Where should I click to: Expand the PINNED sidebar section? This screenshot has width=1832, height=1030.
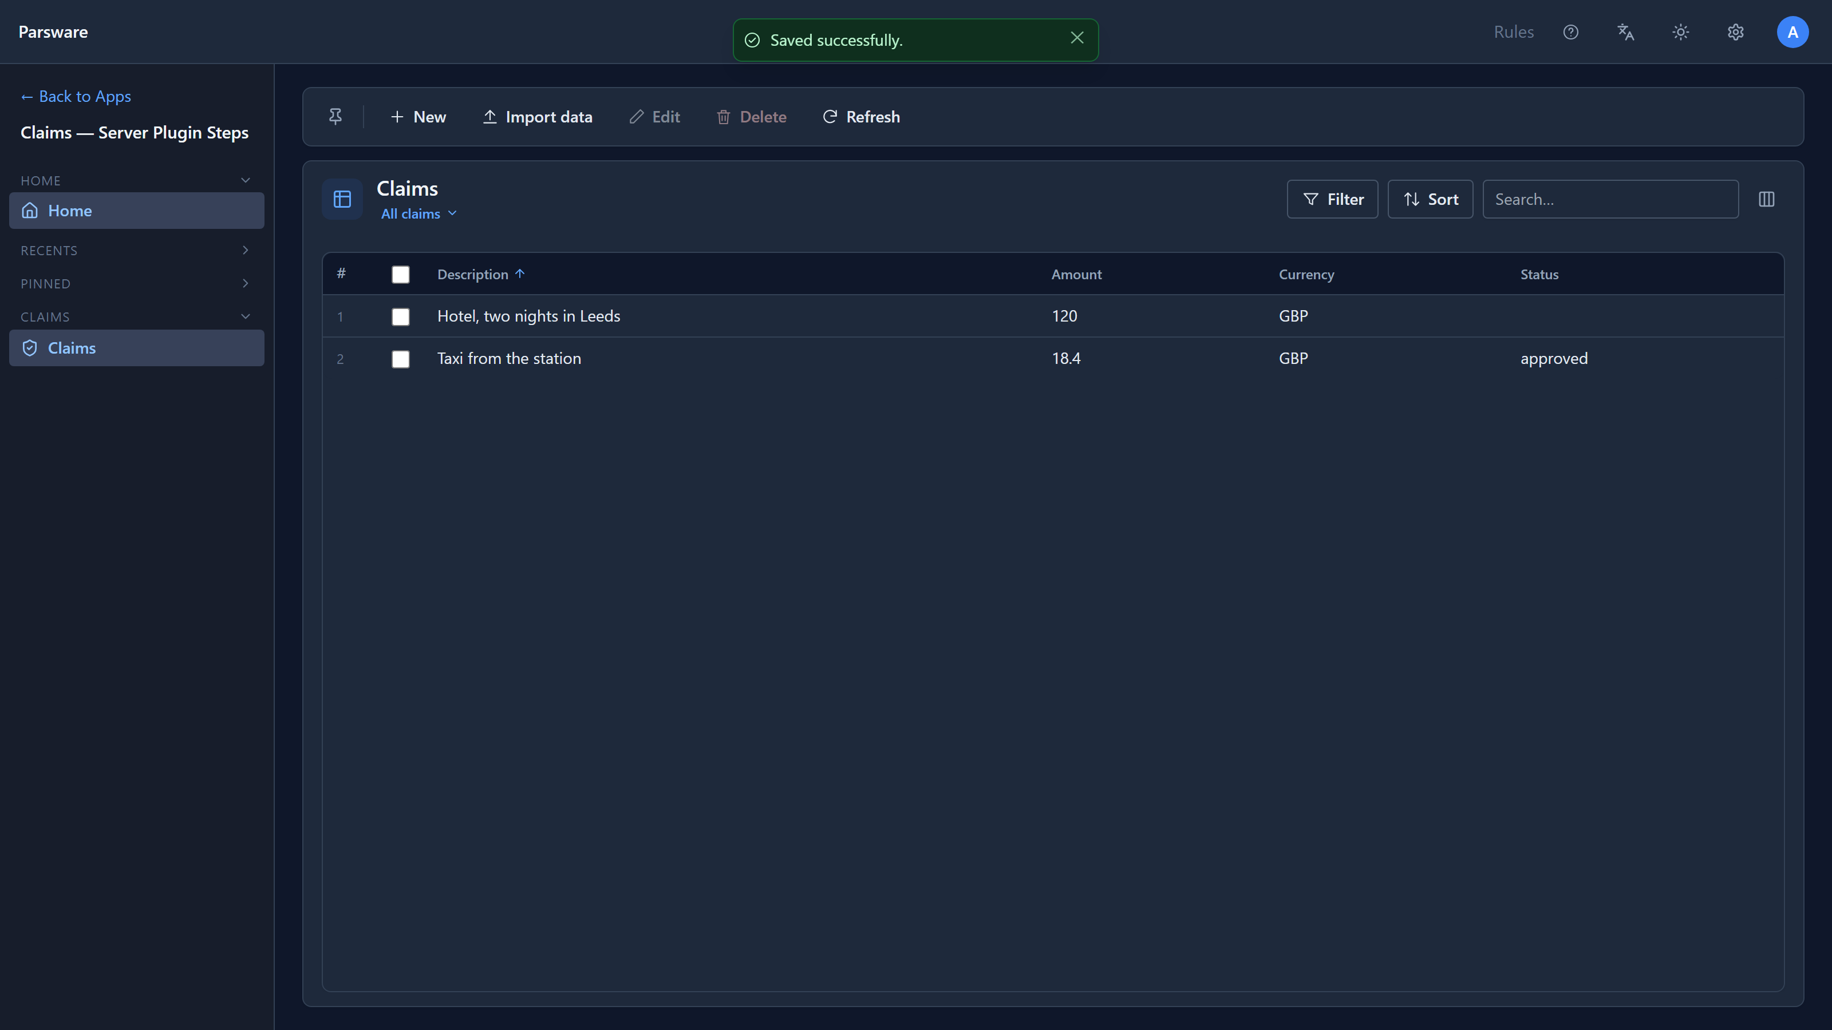(x=246, y=284)
